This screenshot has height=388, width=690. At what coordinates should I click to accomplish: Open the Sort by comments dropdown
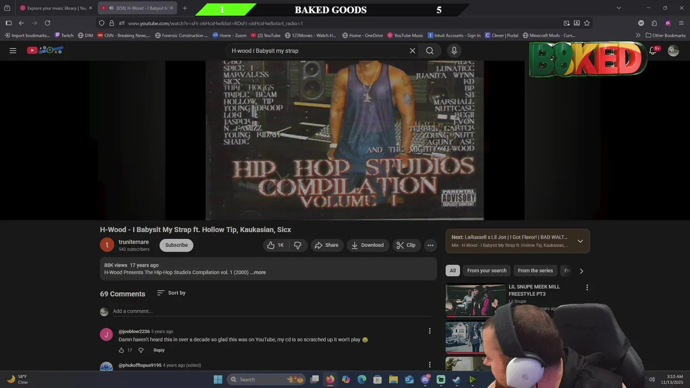[x=171, y=293]
